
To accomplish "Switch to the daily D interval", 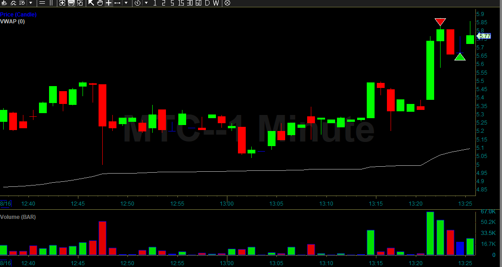I will pyautogui.click(x=207, y=3).
